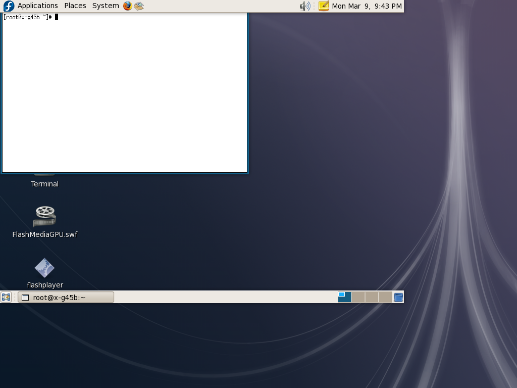
Task: Click the root@x-g45b taskbar window button
Action: pyautogui.click(x=66, y=297)
